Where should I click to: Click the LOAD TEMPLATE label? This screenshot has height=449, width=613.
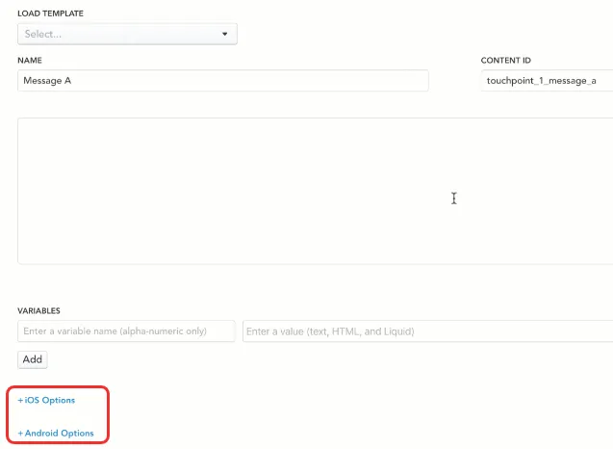click(50, 13)
